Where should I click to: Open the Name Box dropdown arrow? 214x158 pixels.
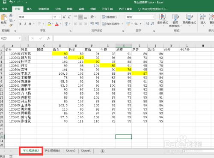(x=20, y=38)
